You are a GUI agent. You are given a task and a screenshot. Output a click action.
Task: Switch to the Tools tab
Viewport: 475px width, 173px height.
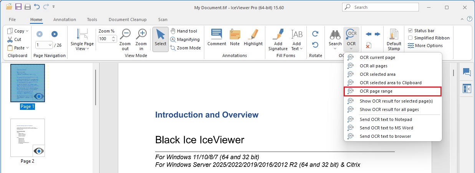coord(92,20)
